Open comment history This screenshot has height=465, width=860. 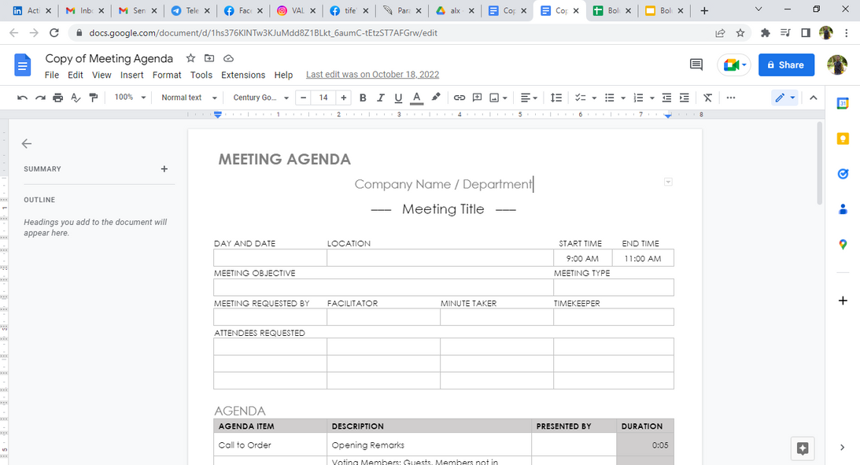[x=696, y=65]
